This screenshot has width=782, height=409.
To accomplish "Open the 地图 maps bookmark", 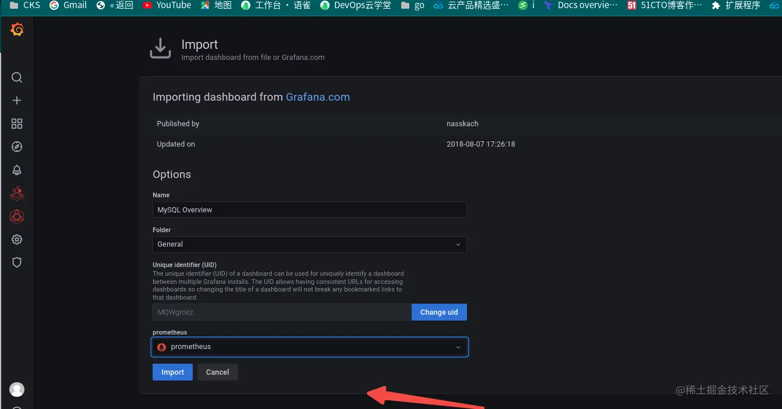I will pos(217,5).
